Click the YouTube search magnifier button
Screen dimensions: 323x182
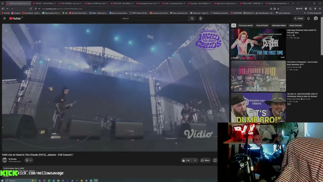pos(192,18)
